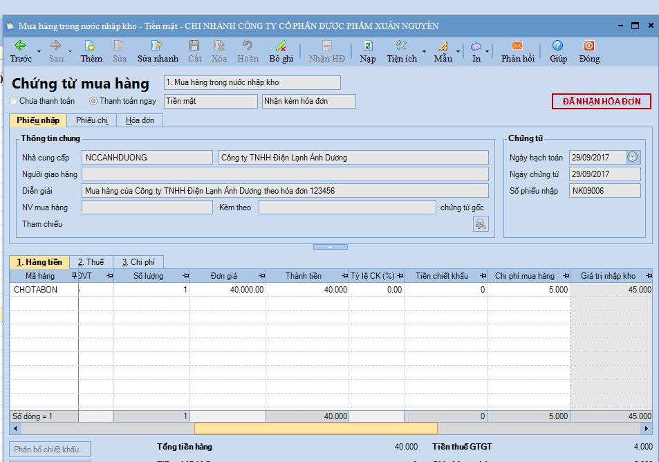Click the Diễn giải description field
The image size is (659, 462).
pyautogui.click(x=285, y=191)
